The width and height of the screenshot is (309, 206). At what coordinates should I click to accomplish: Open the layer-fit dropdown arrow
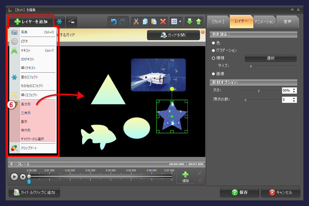coord(180,22)
